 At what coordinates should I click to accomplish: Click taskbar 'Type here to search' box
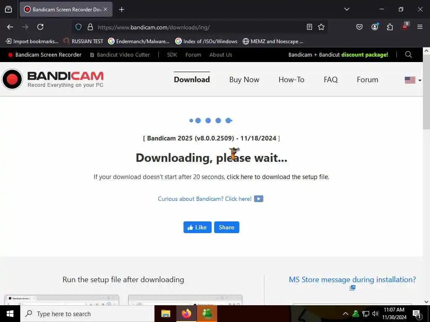[x=87, y=314]
